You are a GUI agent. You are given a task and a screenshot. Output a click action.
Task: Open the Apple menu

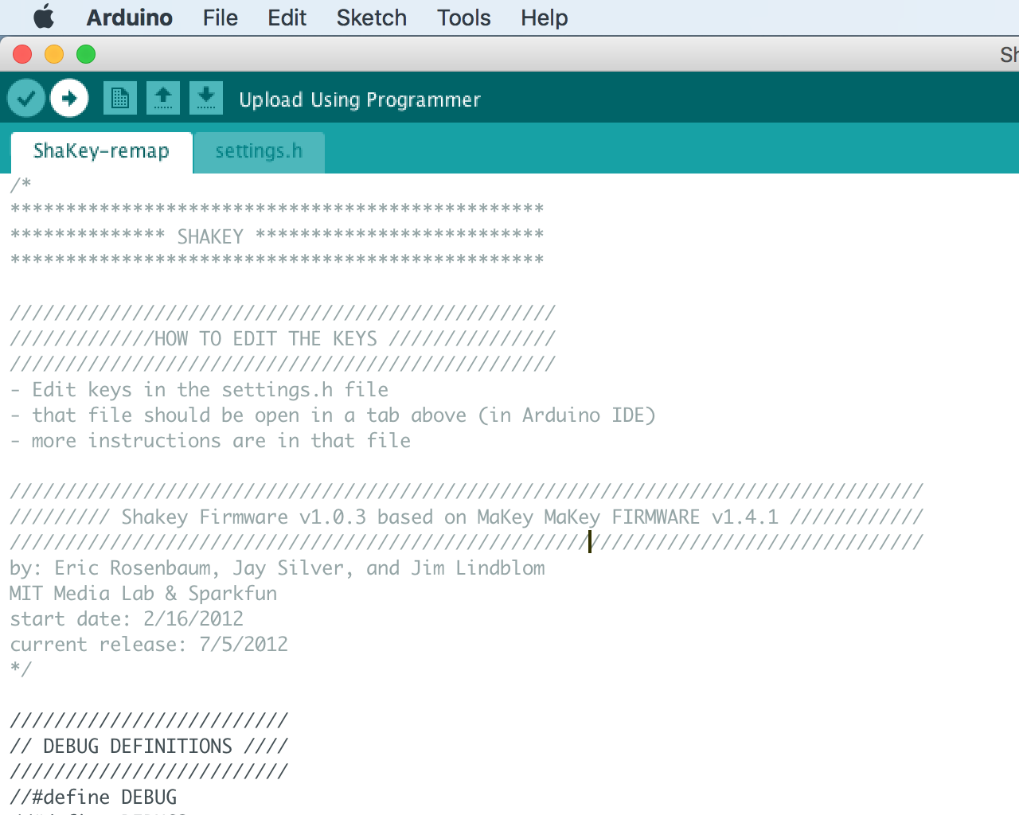click(44, 17)
